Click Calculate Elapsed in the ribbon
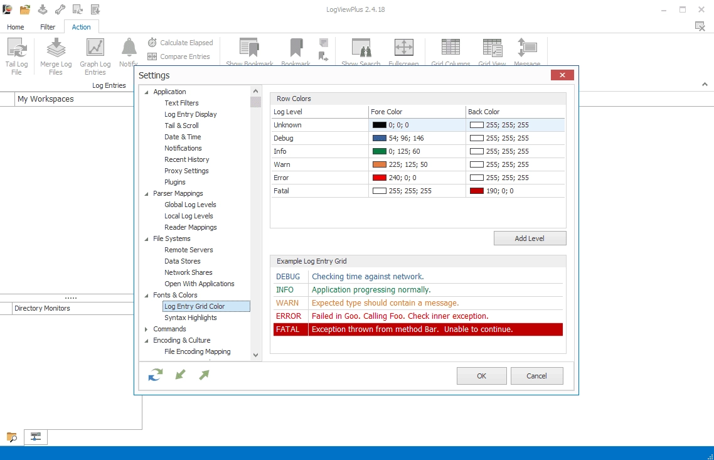This screenshot has height=460, width=714. pyautogui.click(x=180, y=42)
